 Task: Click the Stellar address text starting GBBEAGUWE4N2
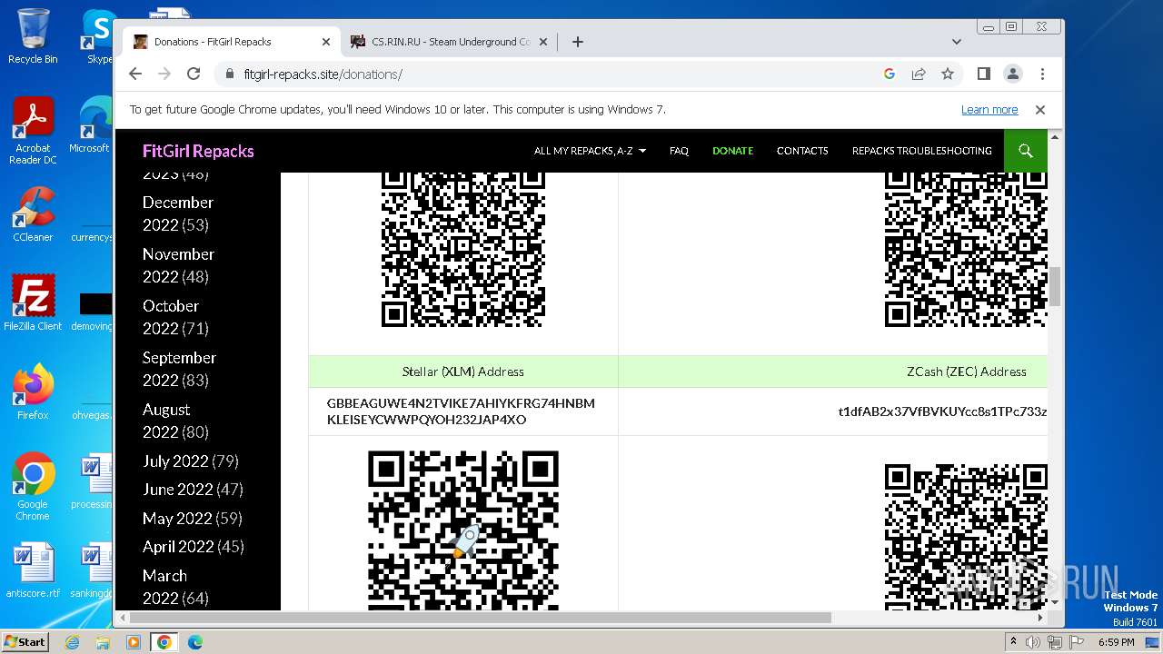pyautogui.click(x=461, y=411)
